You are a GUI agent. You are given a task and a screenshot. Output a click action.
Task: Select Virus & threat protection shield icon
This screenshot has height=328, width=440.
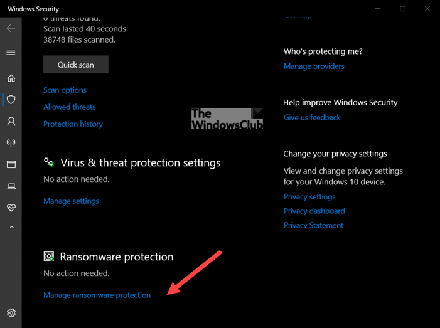[11, 100]
